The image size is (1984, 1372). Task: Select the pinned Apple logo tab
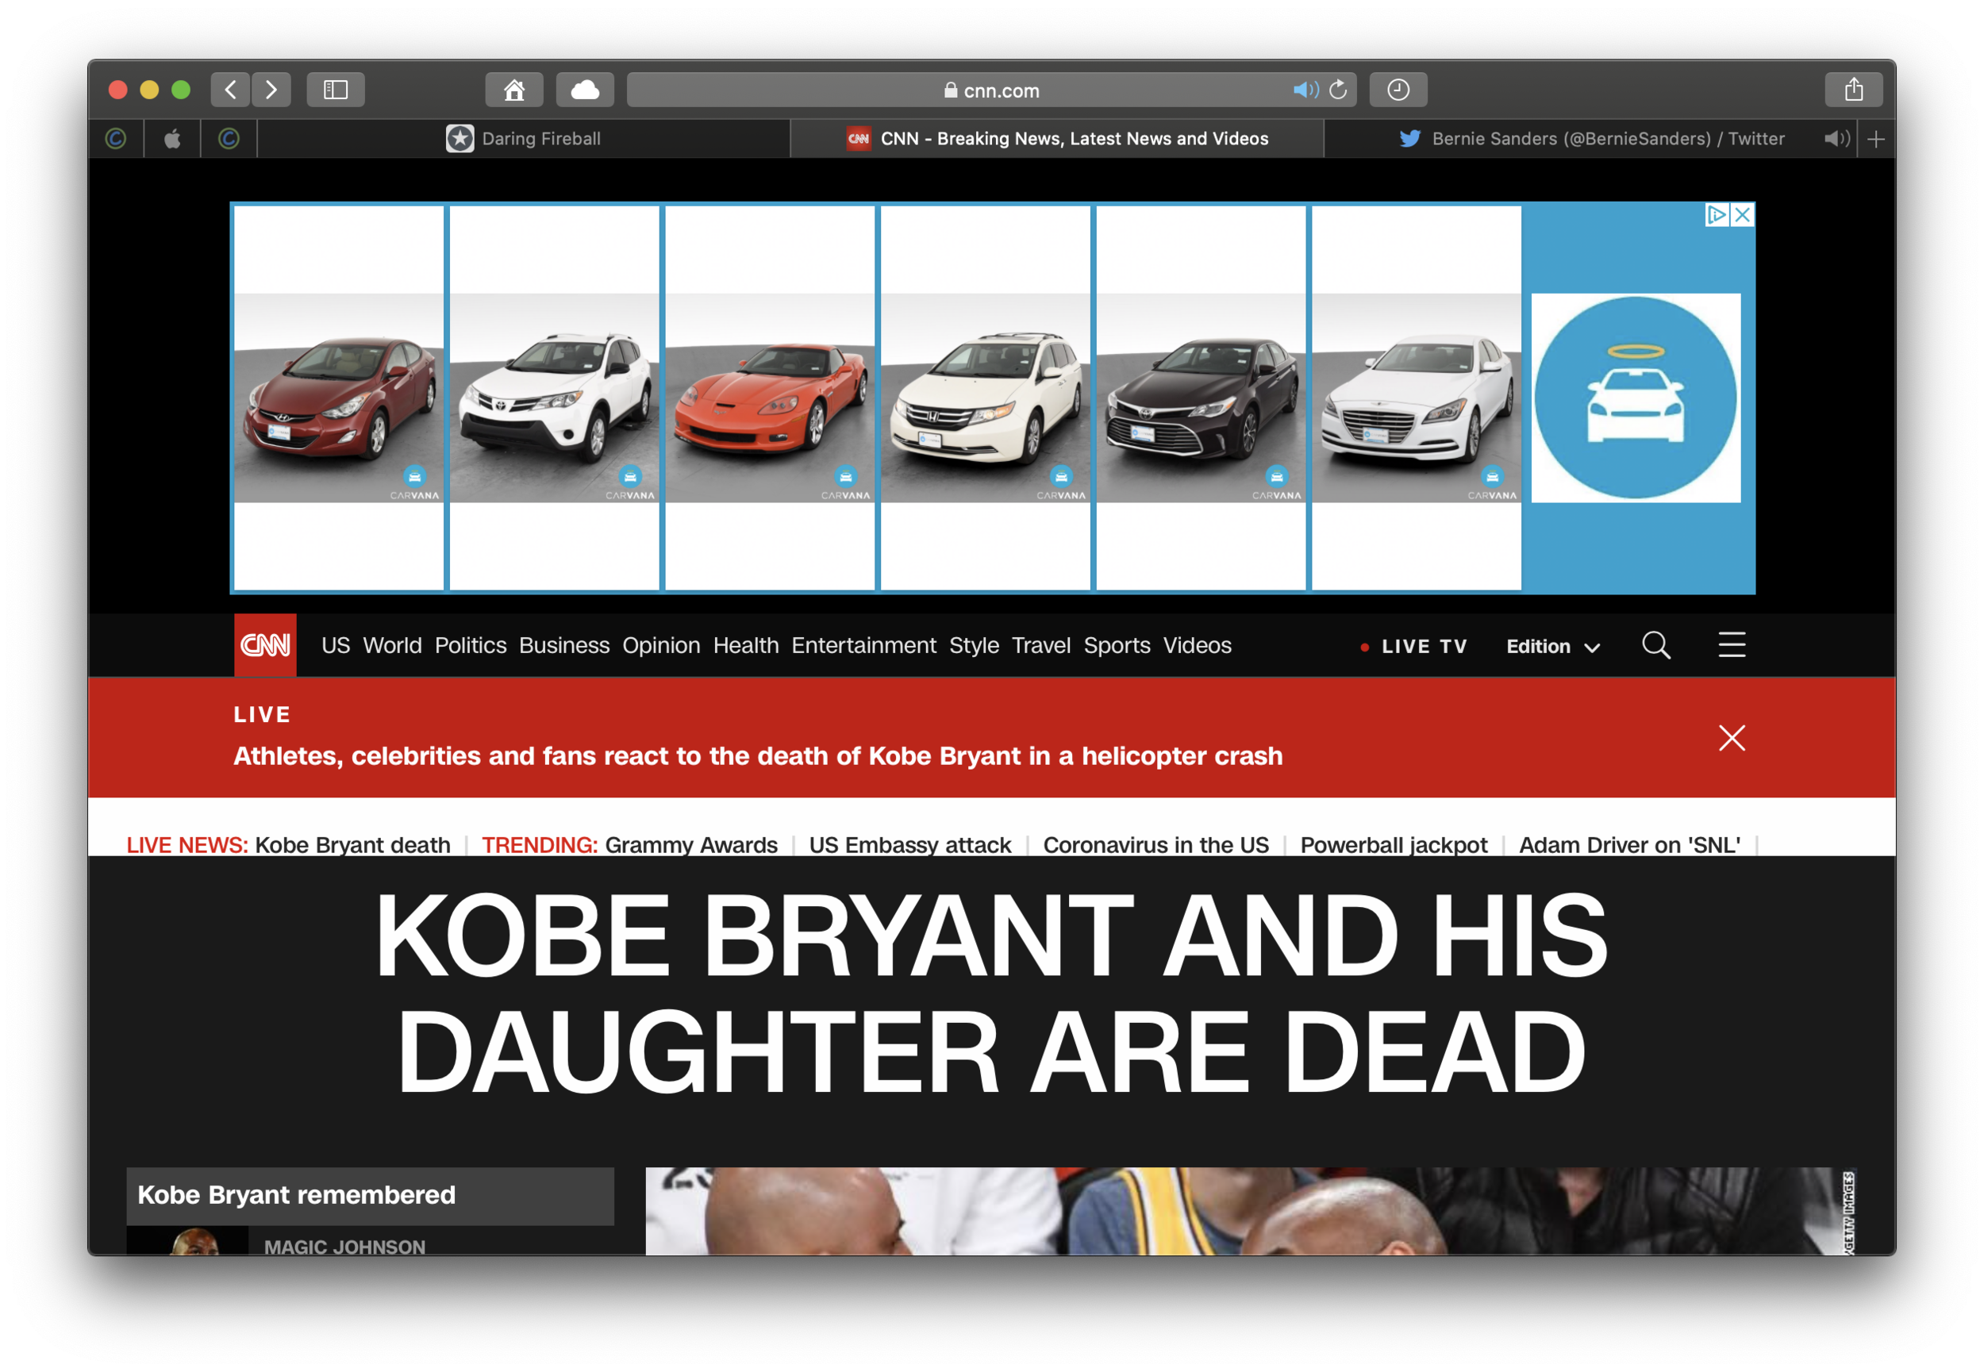173,138
